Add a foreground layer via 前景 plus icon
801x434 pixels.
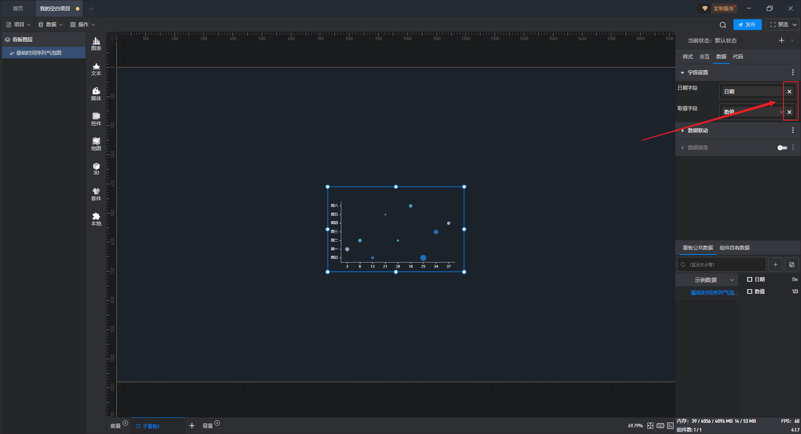[125, 423]
